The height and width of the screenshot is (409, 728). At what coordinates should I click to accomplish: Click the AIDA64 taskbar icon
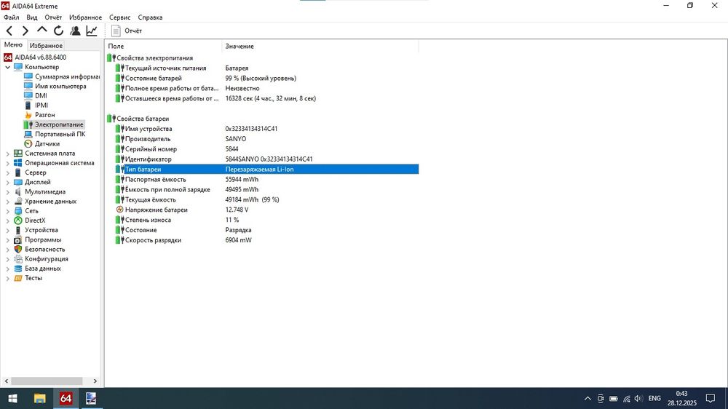tap(66, 398)
